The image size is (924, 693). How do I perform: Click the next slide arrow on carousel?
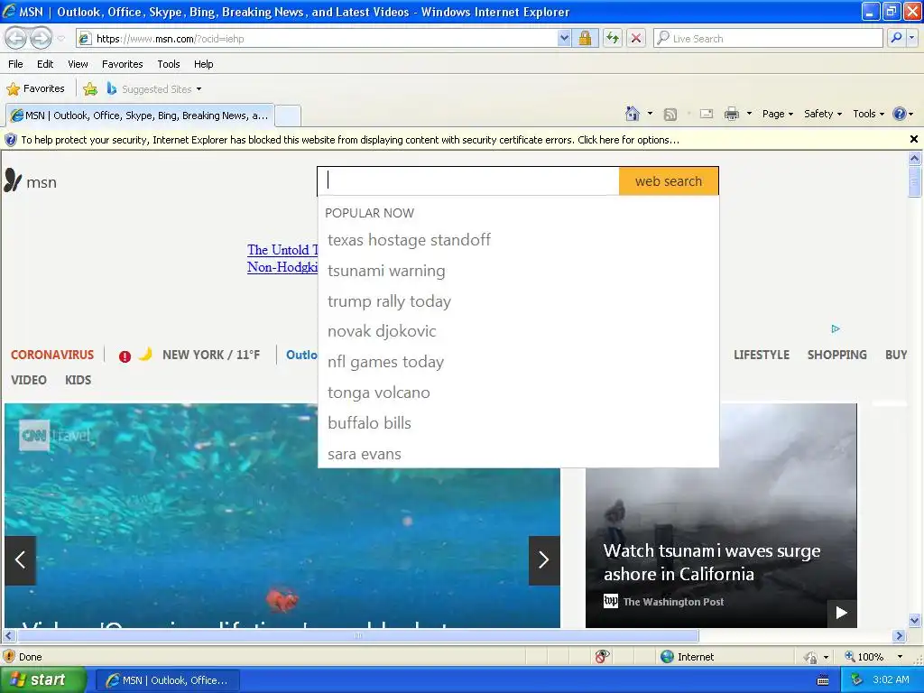[x=544, y=559]
